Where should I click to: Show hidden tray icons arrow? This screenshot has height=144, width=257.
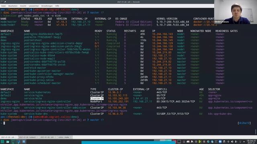pyautogui.click(x=244, y=142)
